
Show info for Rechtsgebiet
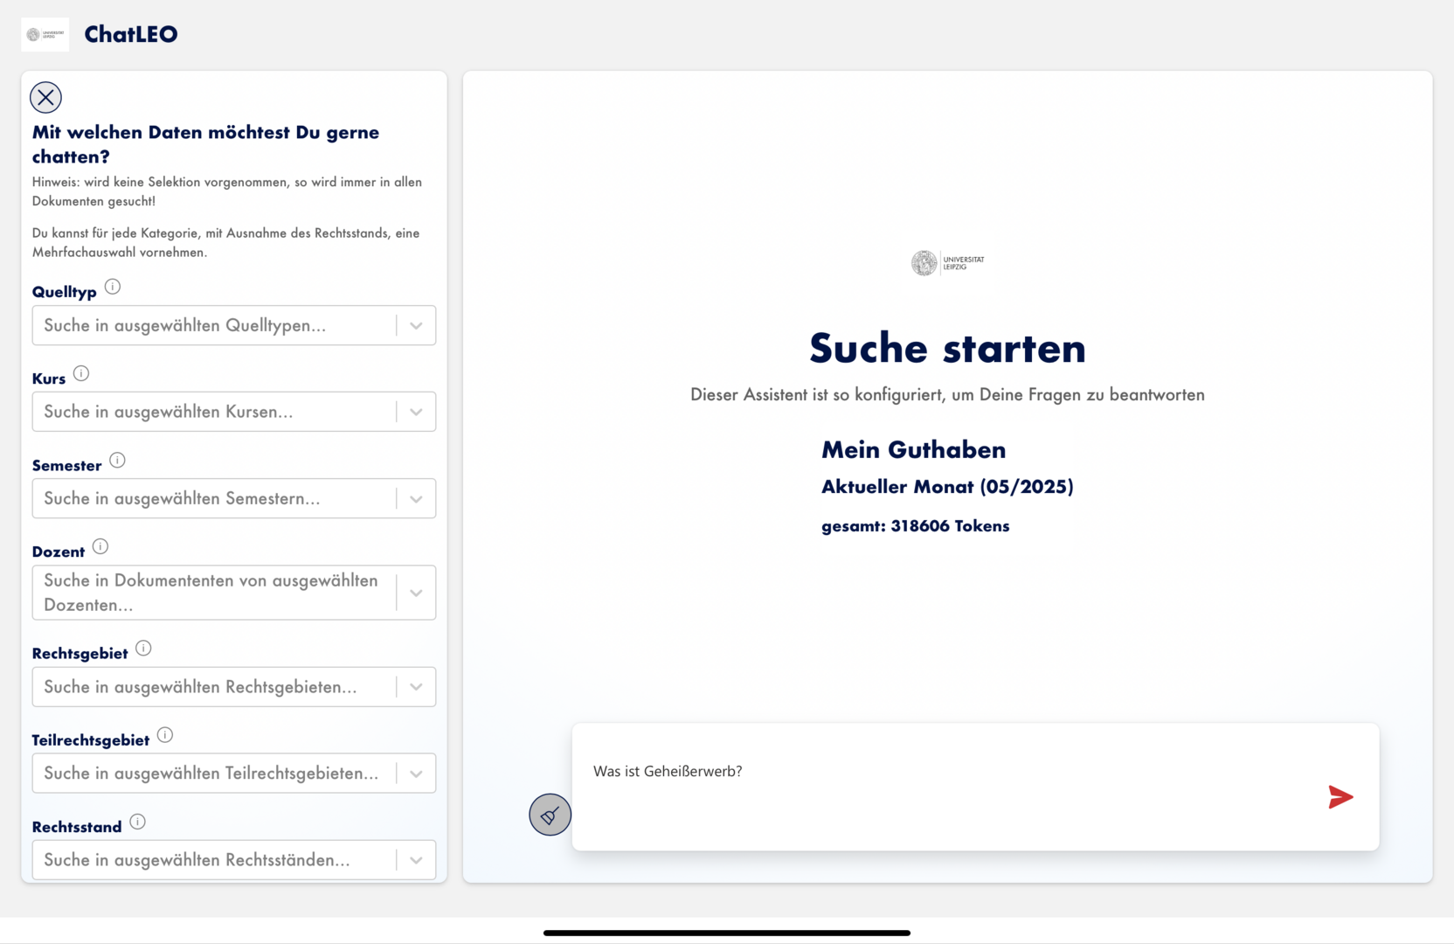143,649
